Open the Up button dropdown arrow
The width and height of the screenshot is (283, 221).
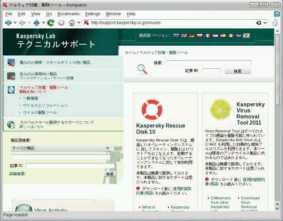pyautogui.click(x=43, y=23)
